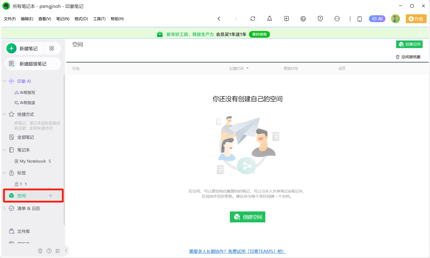Click the 更新时间 column header

291,68
